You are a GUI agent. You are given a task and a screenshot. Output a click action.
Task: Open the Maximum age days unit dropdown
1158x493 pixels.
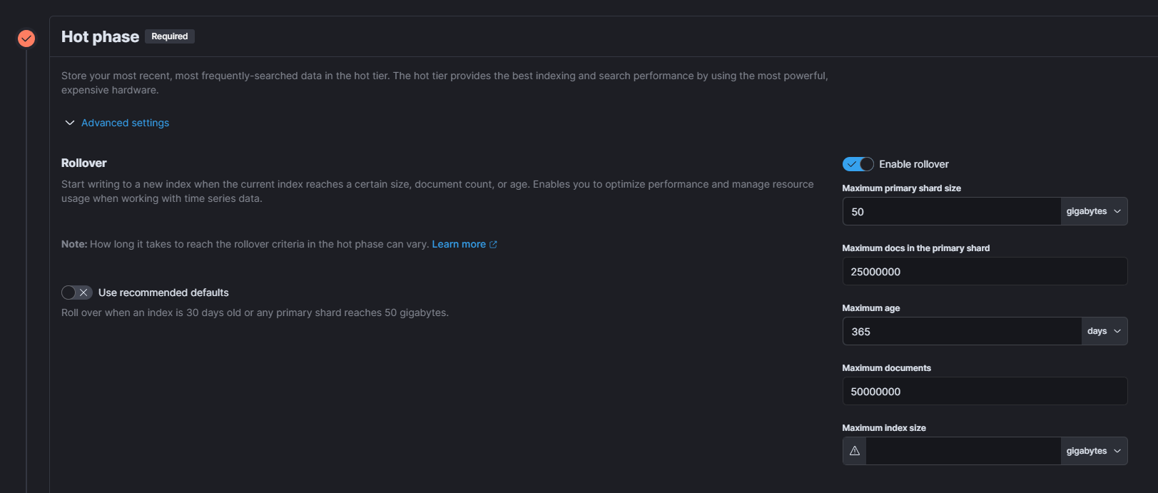[1104, 331]
